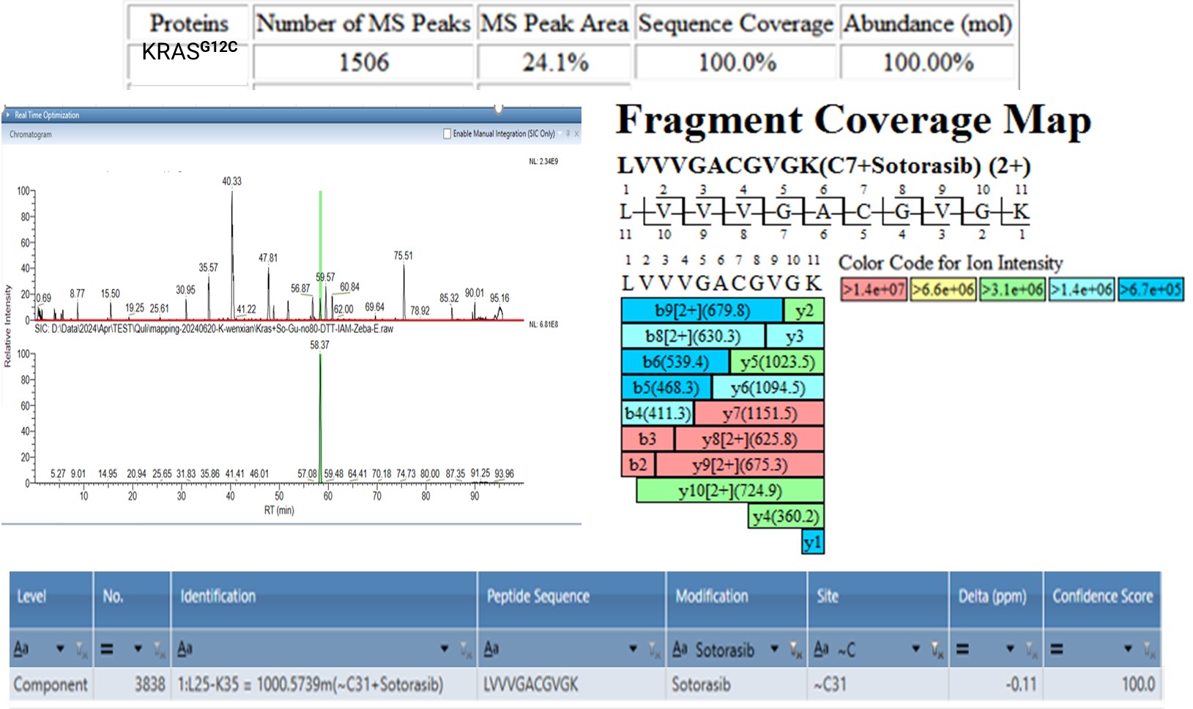Expand the Real Time Optimization section

coord(8,115)
